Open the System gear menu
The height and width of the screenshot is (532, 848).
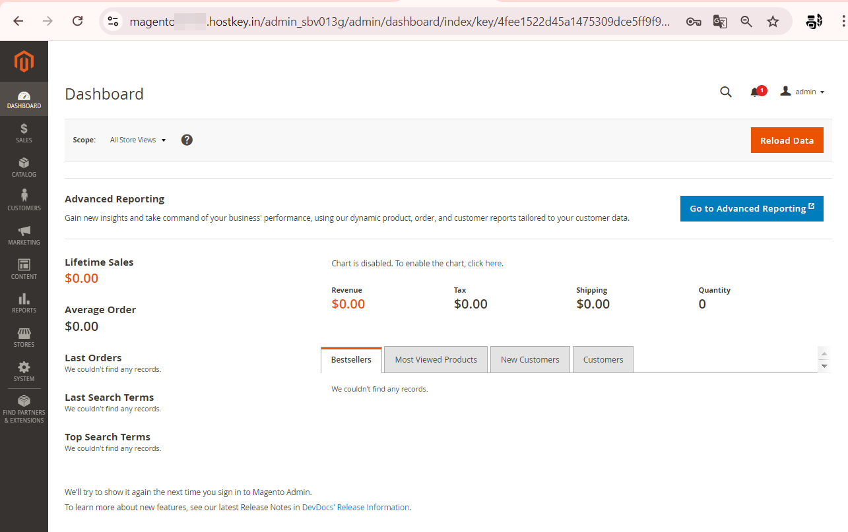coord(24,372)
